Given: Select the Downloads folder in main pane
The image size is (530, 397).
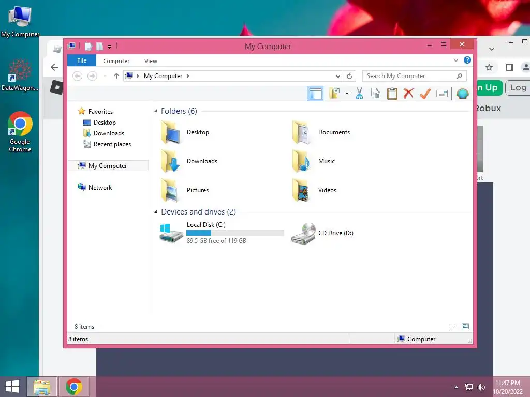Looking at the screenshot, I should [x=189, y=161].
